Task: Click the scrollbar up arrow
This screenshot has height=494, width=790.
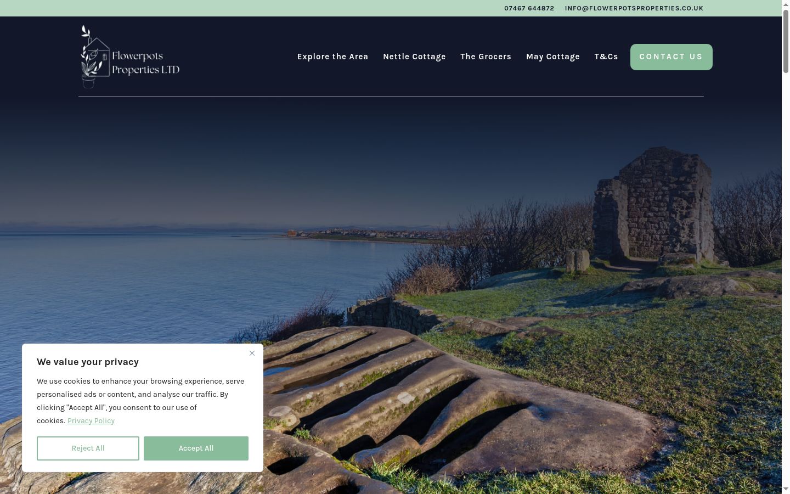Action: pyautogui.click(x=786, y=4)
